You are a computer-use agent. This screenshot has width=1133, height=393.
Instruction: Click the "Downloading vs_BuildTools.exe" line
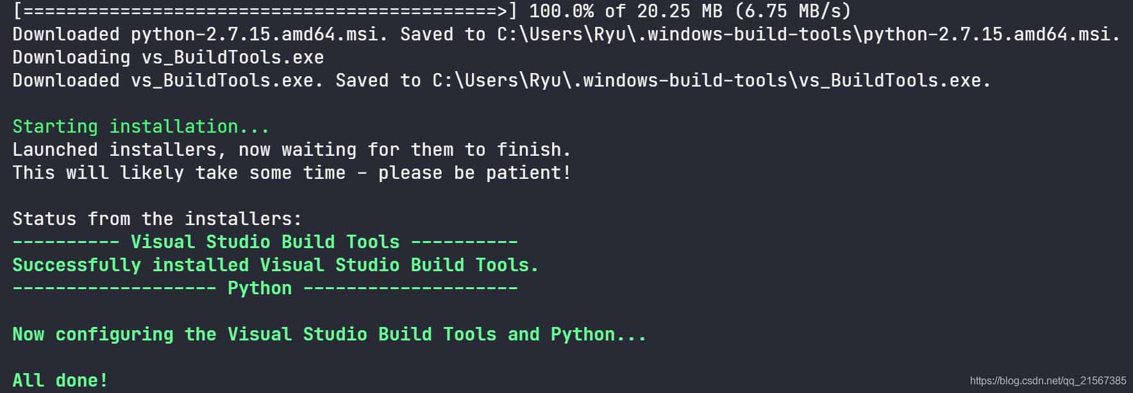pos(168,57)
